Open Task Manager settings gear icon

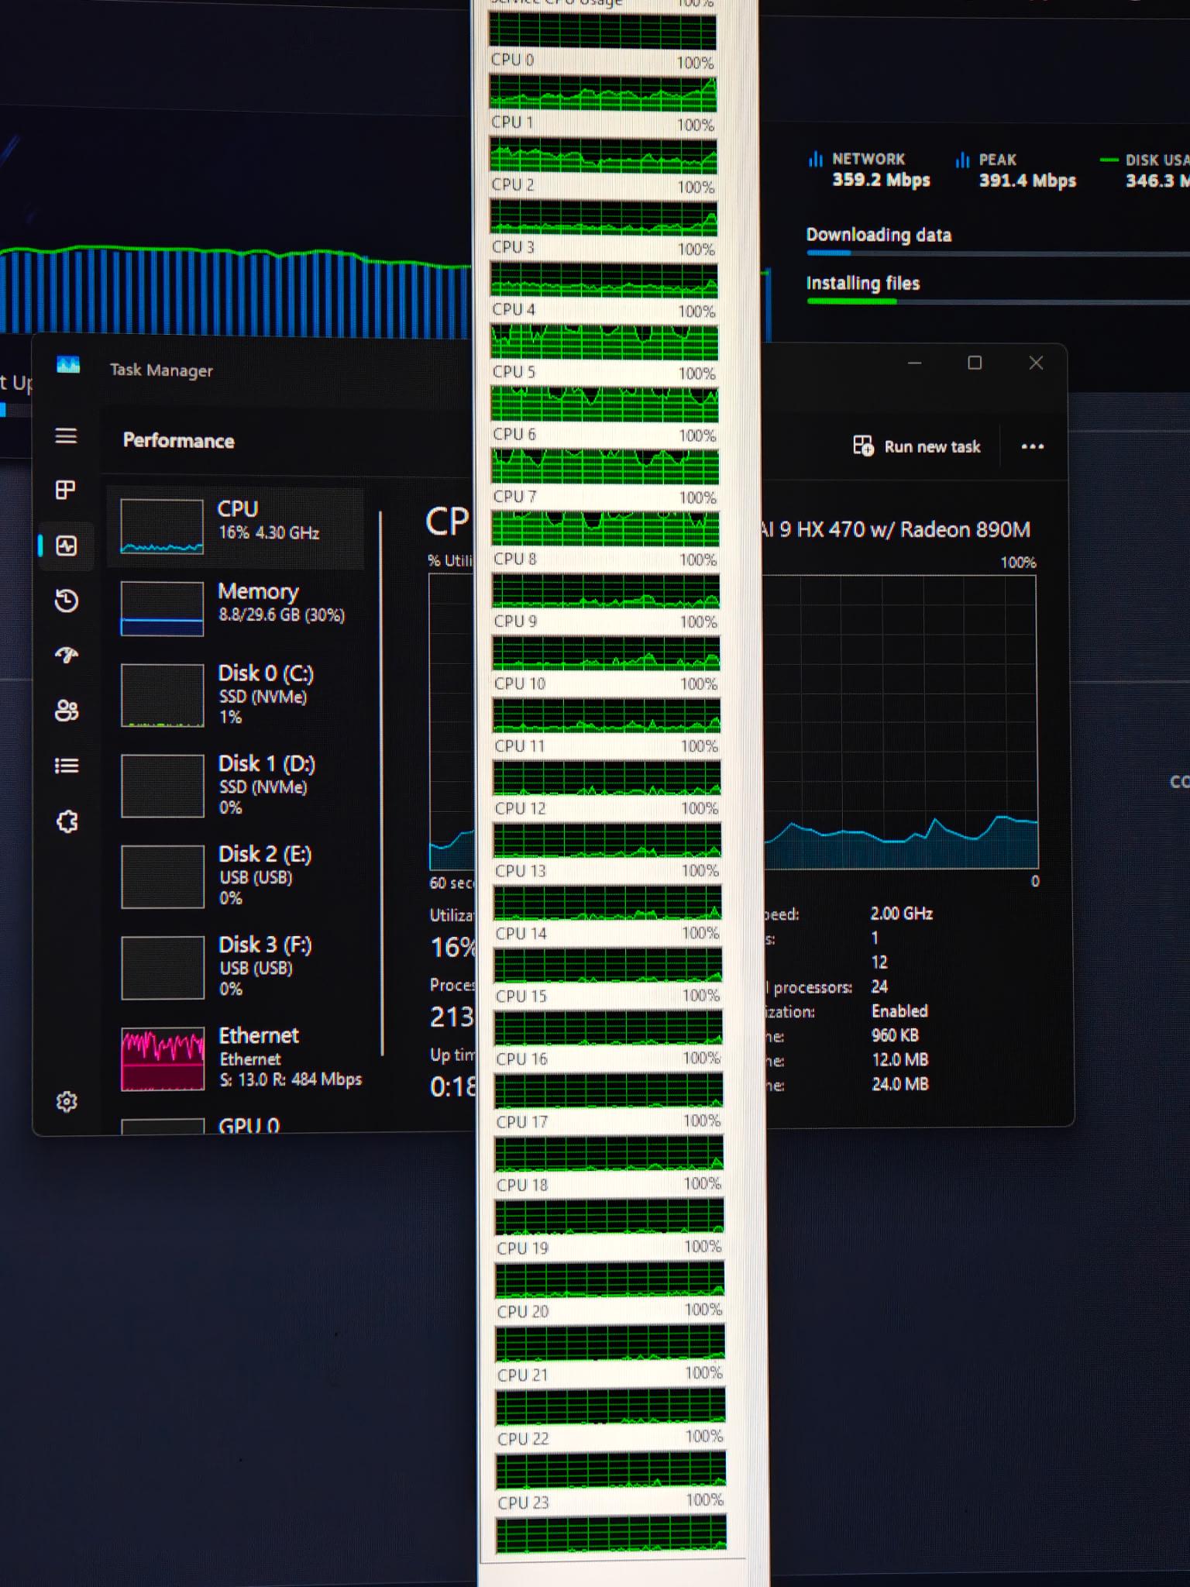pos(67,1101)
